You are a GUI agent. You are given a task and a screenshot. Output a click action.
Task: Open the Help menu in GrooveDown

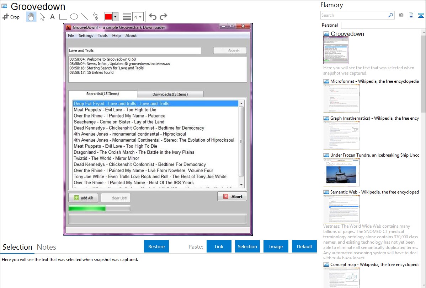(116, 36)
